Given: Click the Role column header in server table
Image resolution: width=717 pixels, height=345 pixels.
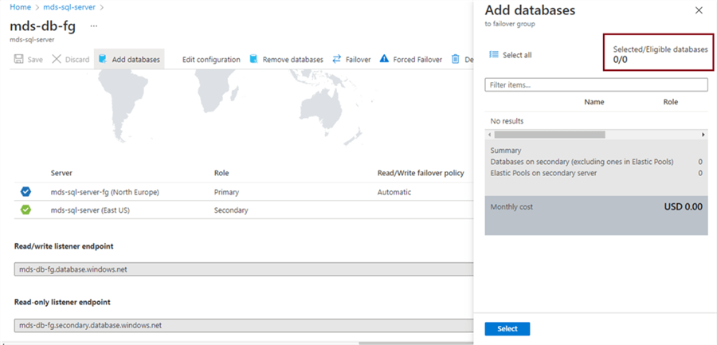Looking at the screenshot, I should 221,173.
